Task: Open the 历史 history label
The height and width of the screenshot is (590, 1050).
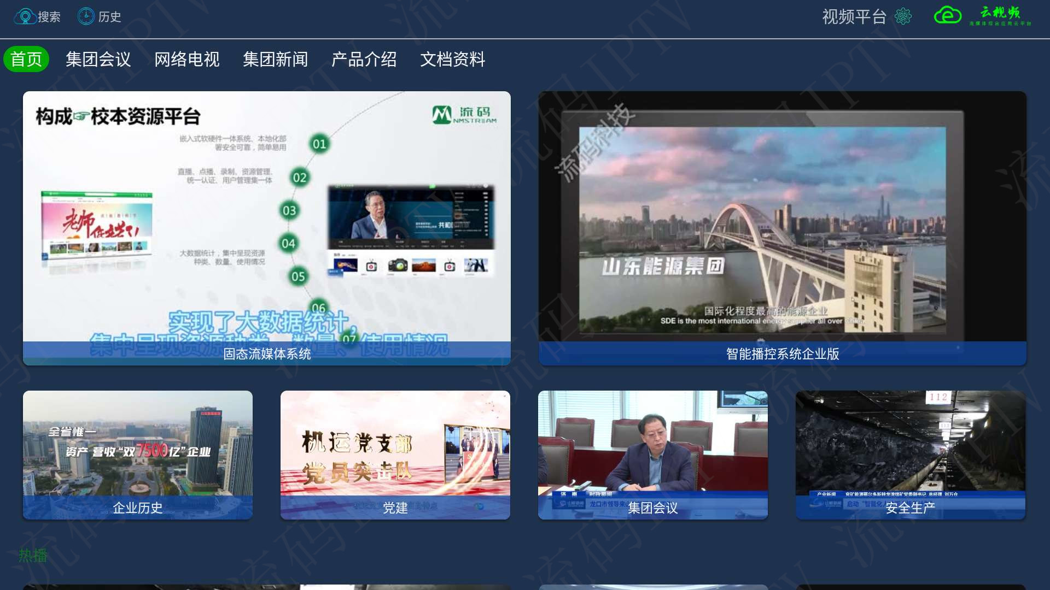Action: [109, 17]
